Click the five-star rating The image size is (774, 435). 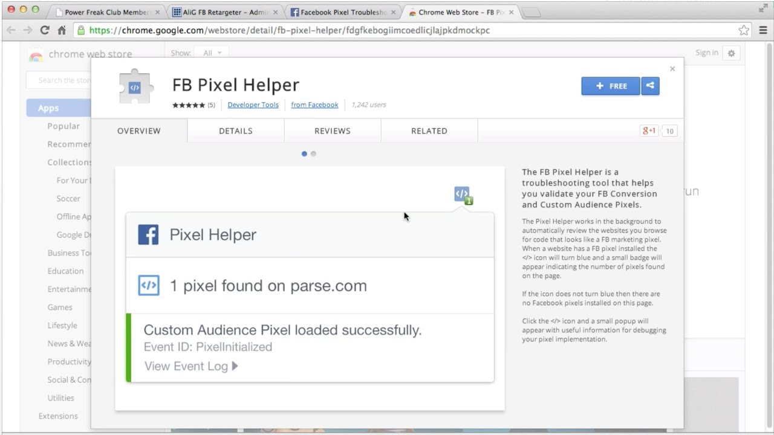coord(188,105)
